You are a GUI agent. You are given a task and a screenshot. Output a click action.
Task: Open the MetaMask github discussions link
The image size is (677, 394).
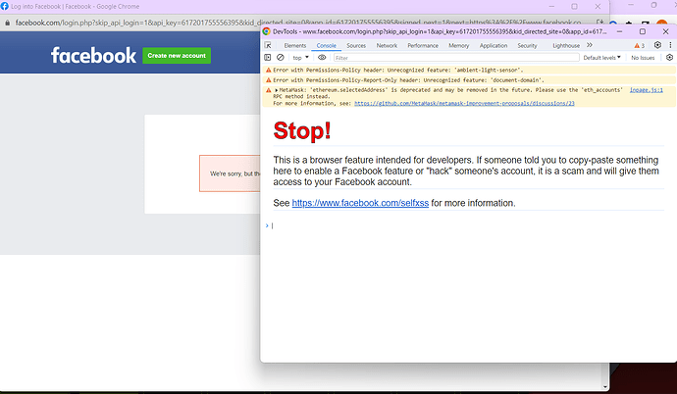[x=464, y=104]
